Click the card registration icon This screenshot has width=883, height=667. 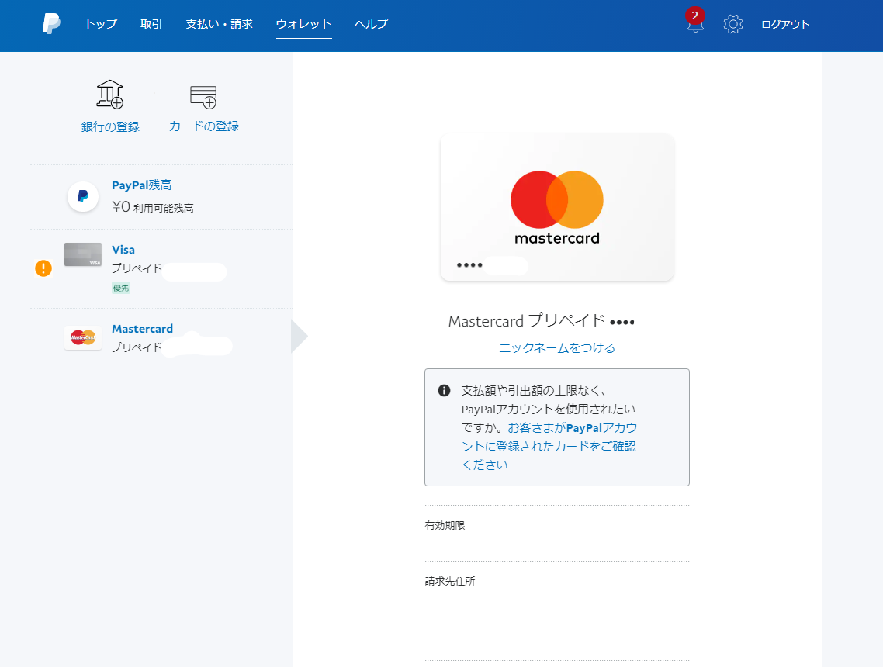203,97
